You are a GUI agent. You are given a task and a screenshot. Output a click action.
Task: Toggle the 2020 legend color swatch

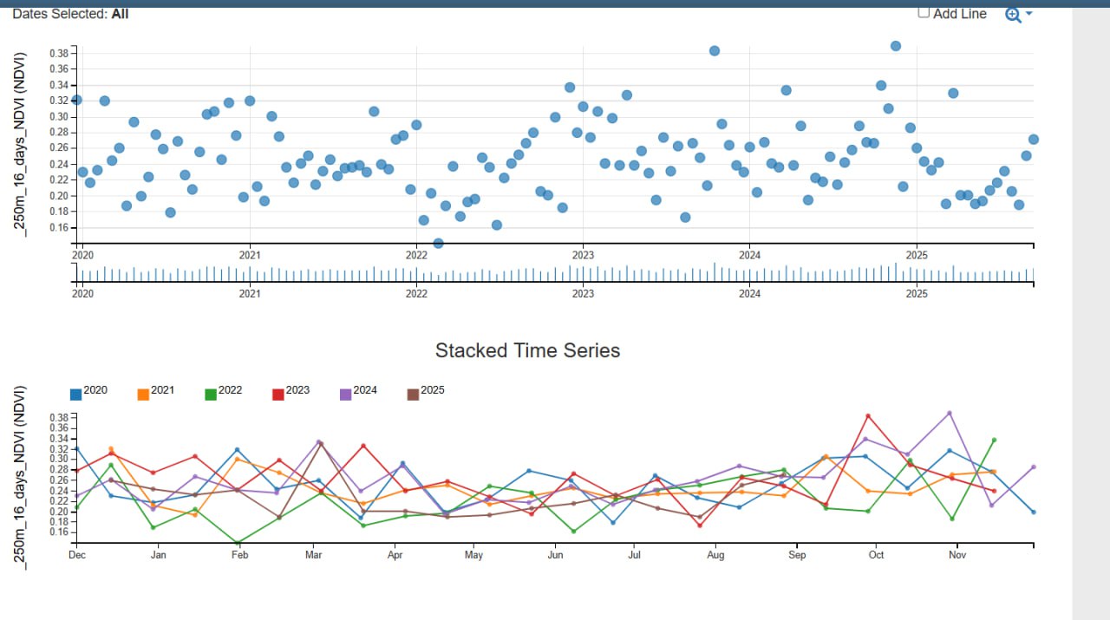point(76,395)
